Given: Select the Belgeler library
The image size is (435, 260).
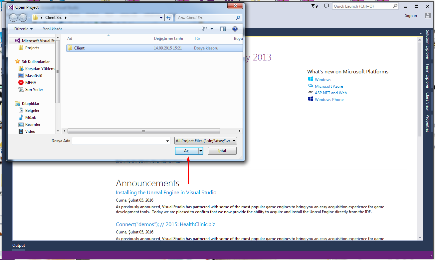Looking at the screenshot, I should pos(29,111).
